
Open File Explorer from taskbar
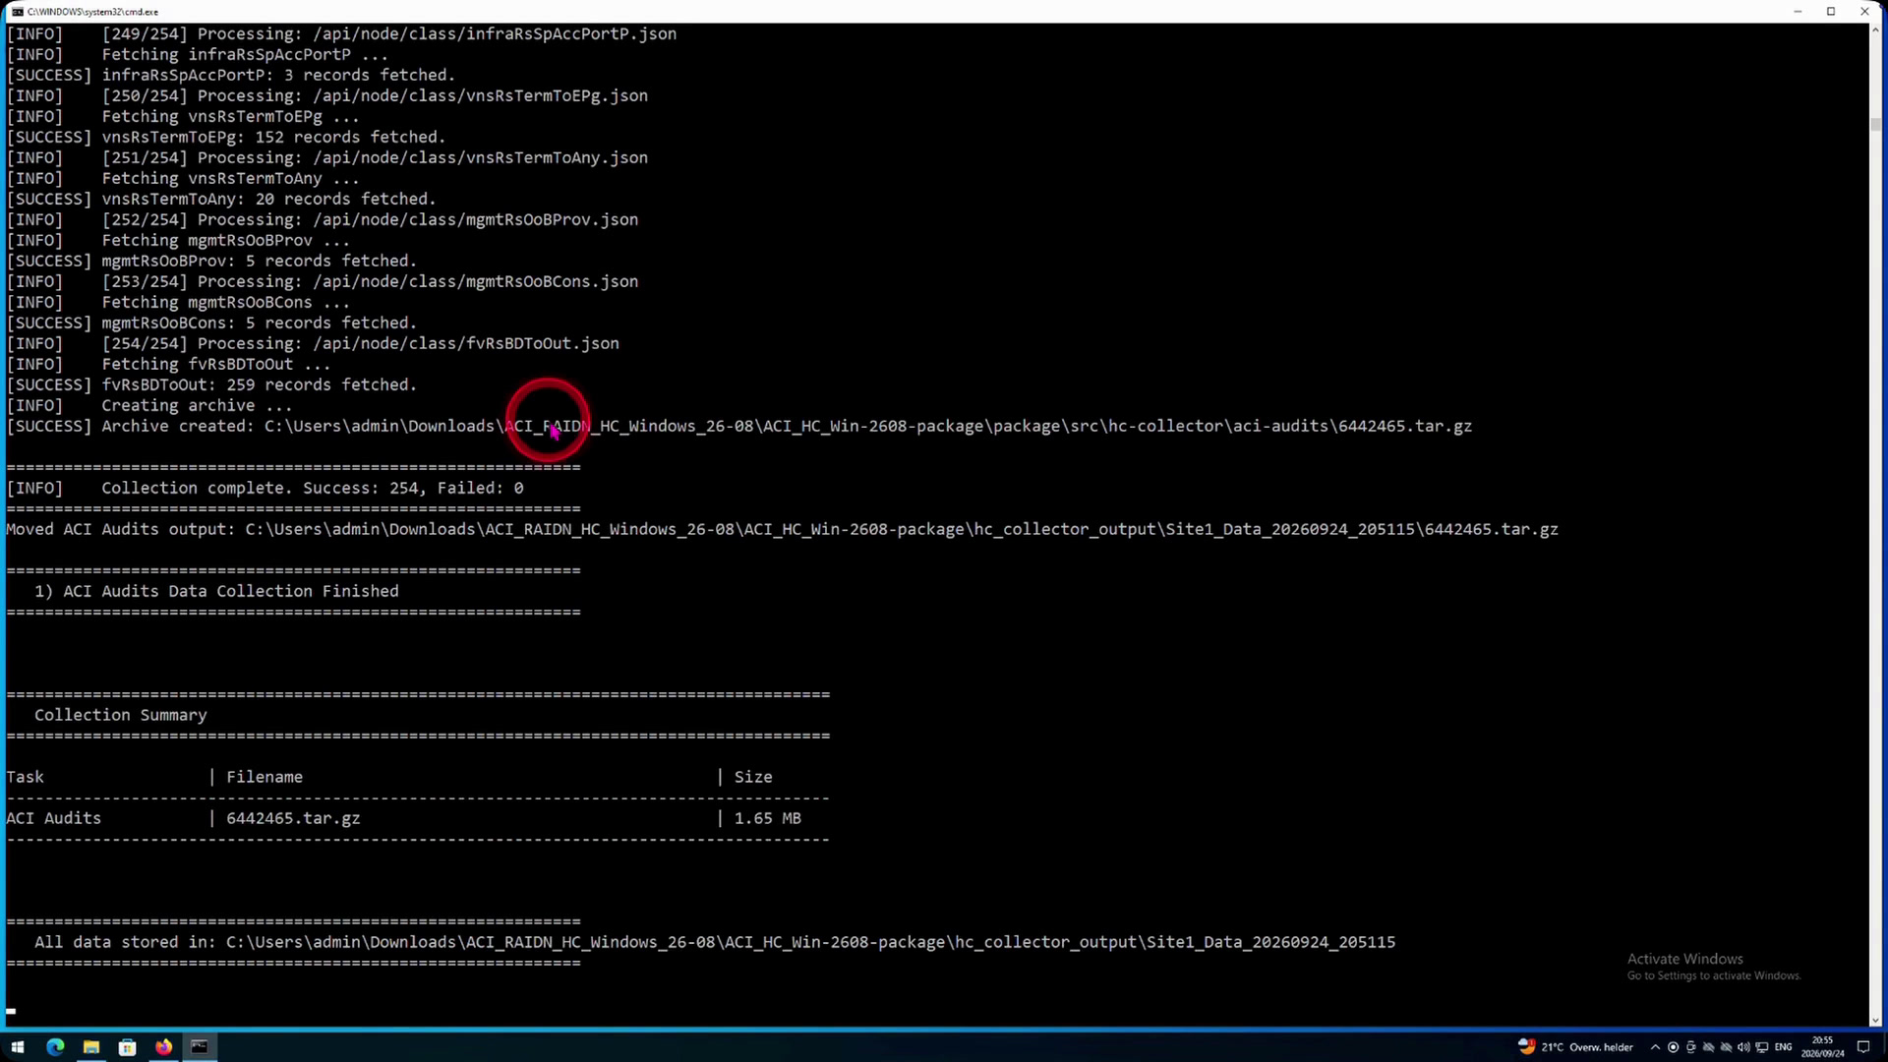(x=90, y=1047)
